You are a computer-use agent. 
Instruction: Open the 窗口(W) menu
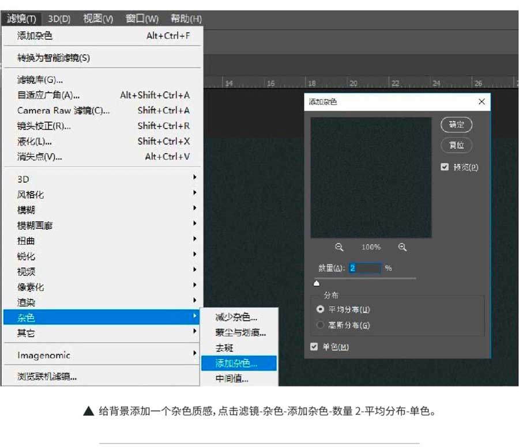142,18
